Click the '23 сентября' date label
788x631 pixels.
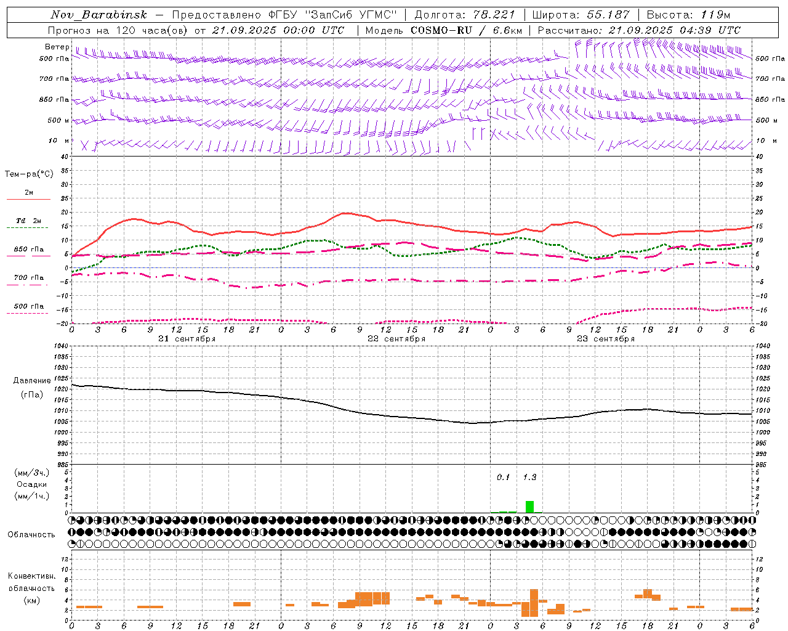[x=605, y=339]
